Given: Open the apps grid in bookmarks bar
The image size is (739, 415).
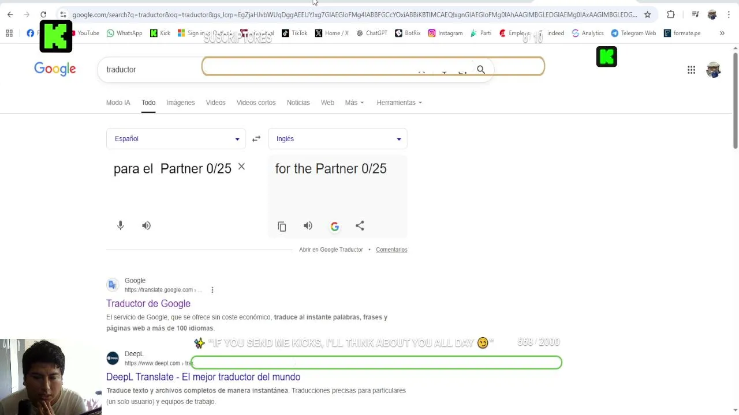Looking at the screenshot, I should click(x=9, y=33).
